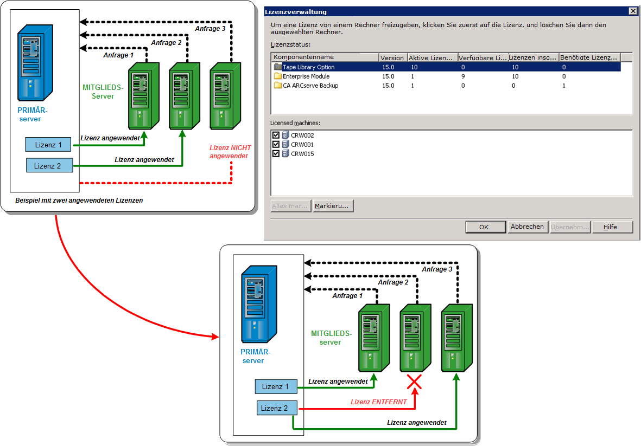Click the CA ARCserve Backup folder icon

pyautogui.click(x=278, y=85)
